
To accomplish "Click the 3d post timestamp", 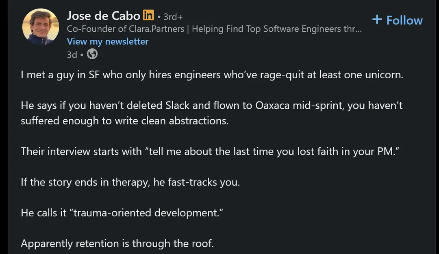I will pyautogui.click(x=72, y=54).
